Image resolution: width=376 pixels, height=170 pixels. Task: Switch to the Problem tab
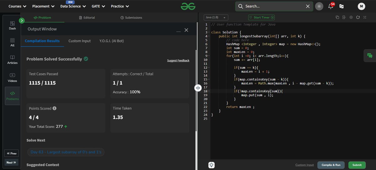[x=42, y=18]
